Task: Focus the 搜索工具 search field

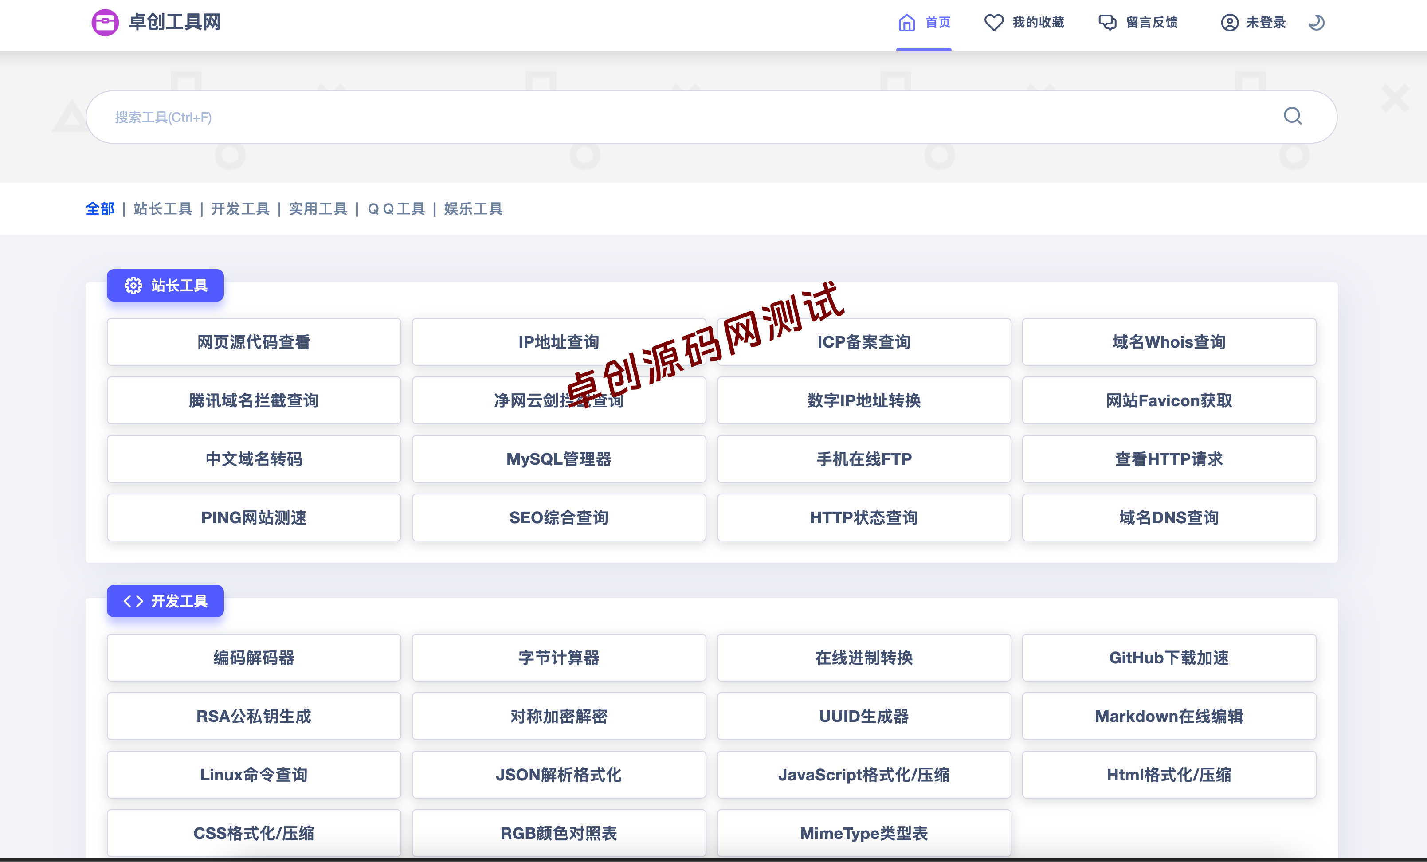Action: click(x=711, y=117)
